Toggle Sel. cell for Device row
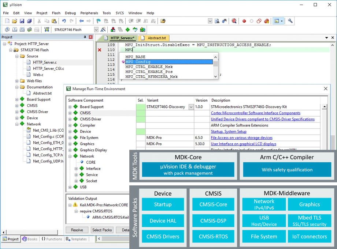Image resolution: width=337 pixels, height=249 pixels. click(x=141, y=131)
